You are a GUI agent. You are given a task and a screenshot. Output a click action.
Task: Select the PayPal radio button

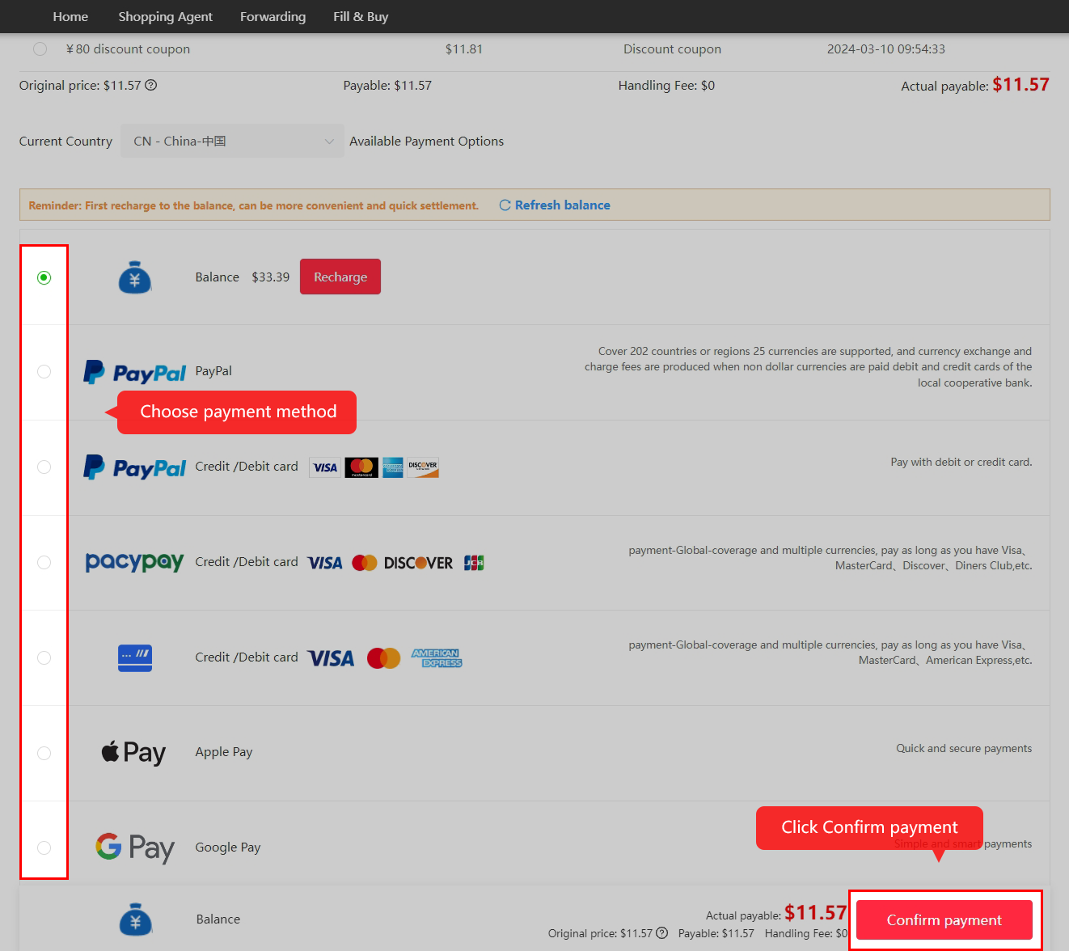44,372
